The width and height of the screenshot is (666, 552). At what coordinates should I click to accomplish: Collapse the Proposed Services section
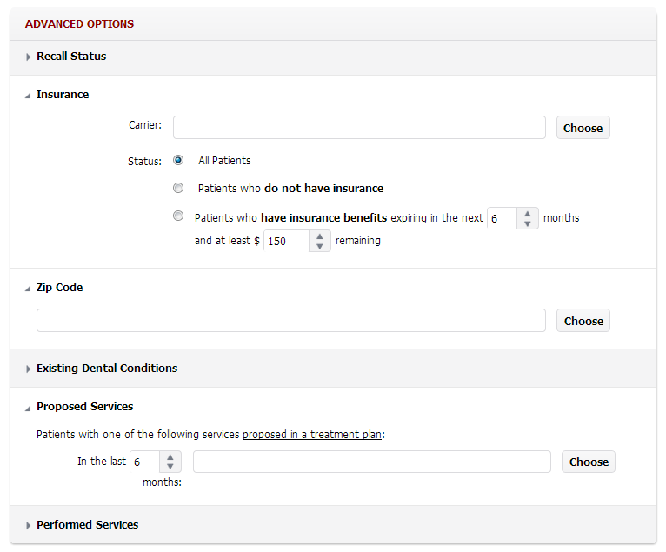tap(84, 407)
